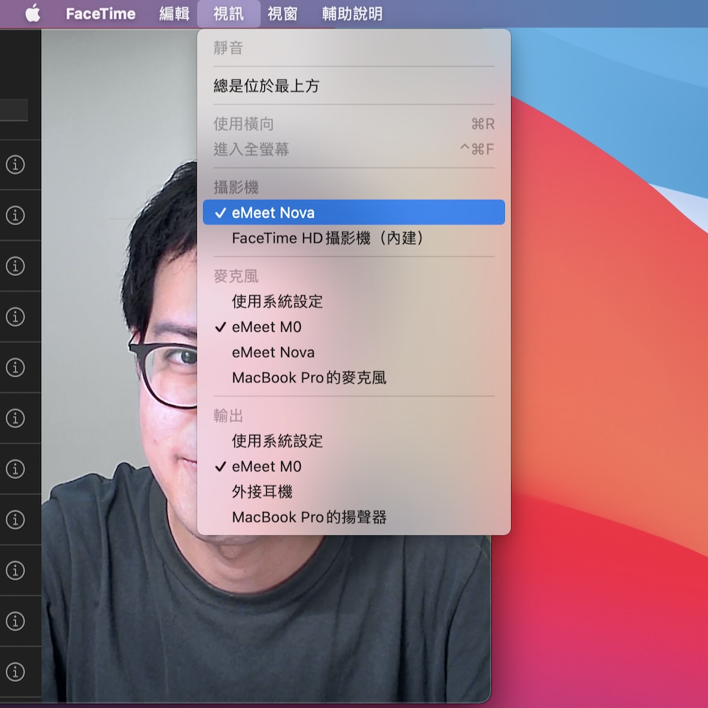Pick MacBook Pro的麥克風 as microphone

coord(353,377)
